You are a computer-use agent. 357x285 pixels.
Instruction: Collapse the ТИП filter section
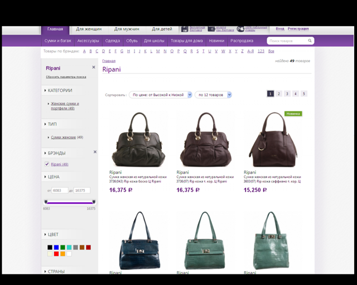pyautogui.click(x=51, y=124)
